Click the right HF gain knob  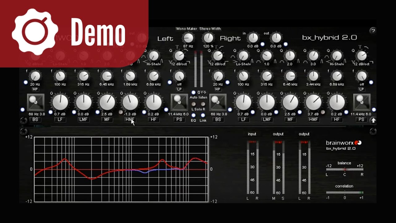pyautogui.click(x=337, y=102)
